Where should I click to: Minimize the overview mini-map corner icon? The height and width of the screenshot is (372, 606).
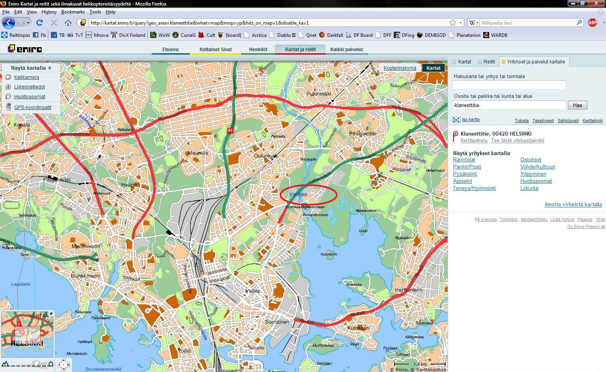click(51, 314)
